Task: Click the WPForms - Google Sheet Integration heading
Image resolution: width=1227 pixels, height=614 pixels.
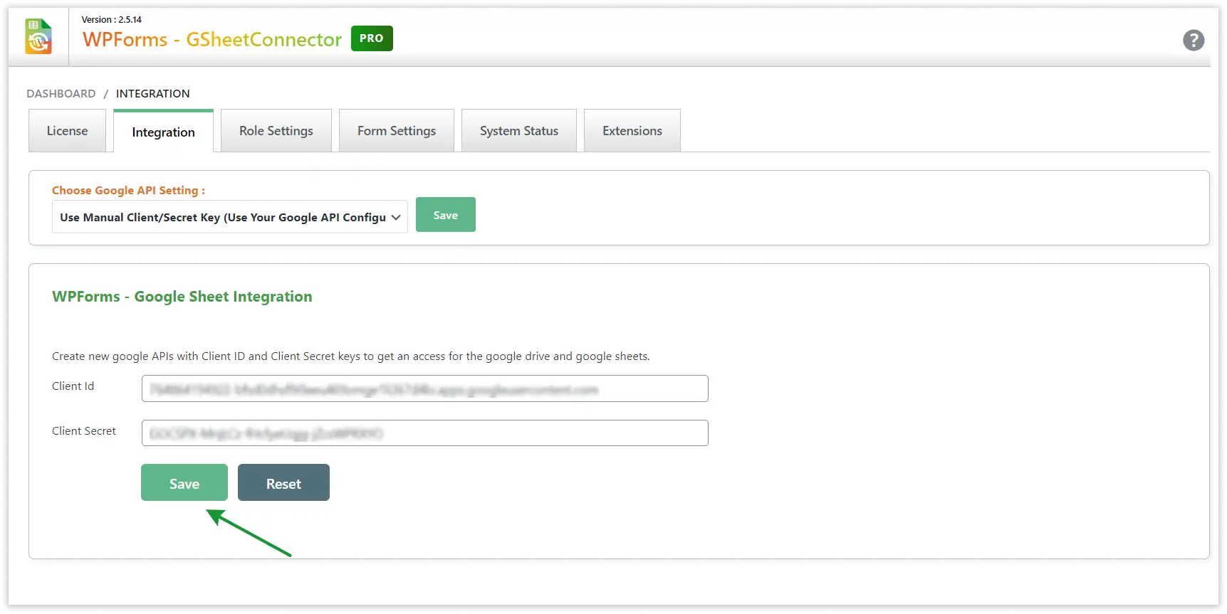Action: (182, 297)
